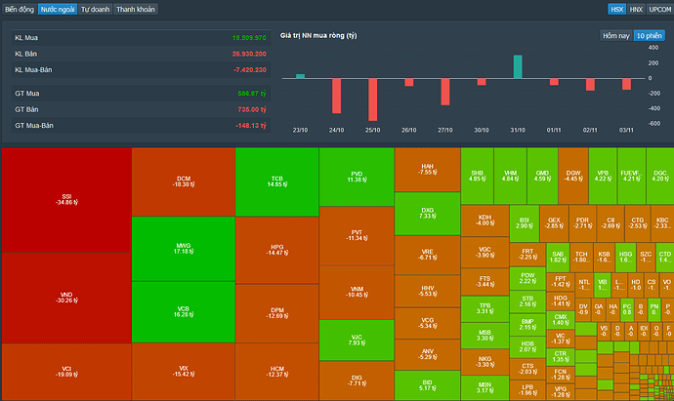The height and width of the screenshot is (401, 674).
Task: Click the 24/10 red bar in chart
Action: point(336,96)
